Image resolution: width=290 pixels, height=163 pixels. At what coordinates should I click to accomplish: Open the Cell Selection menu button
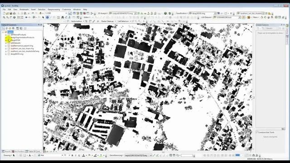coord(124,21)
